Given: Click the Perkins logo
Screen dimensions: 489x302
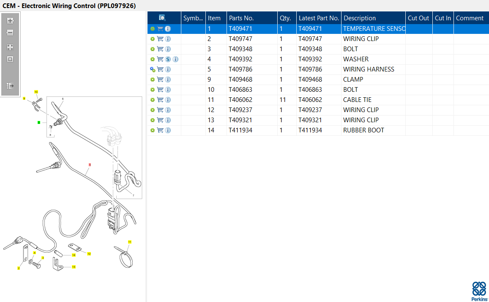Looking at the screenshot, I should [479, 291].
